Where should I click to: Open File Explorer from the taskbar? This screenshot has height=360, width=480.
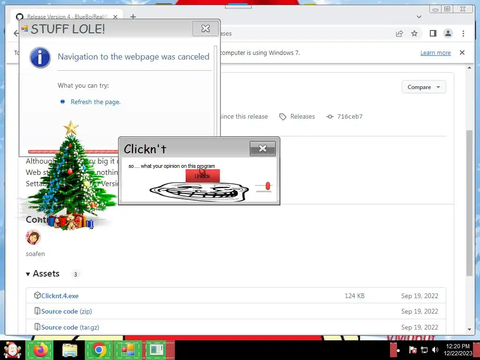point(70,350)
